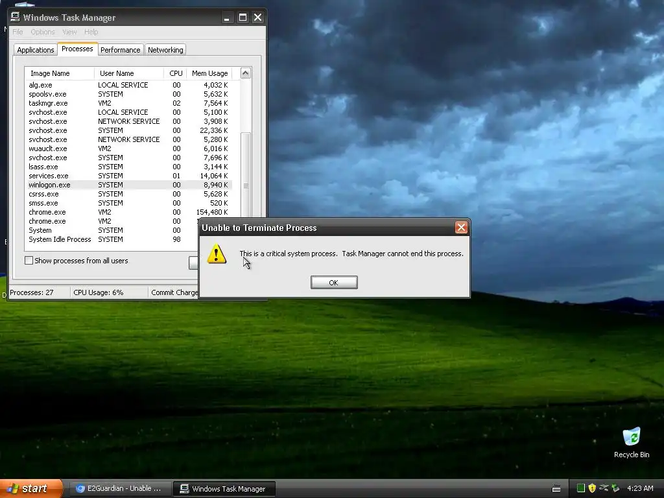Switch to the Networking tab
Image resolution: width=664 pixels, height=498 pixels.
coord(165,50)
